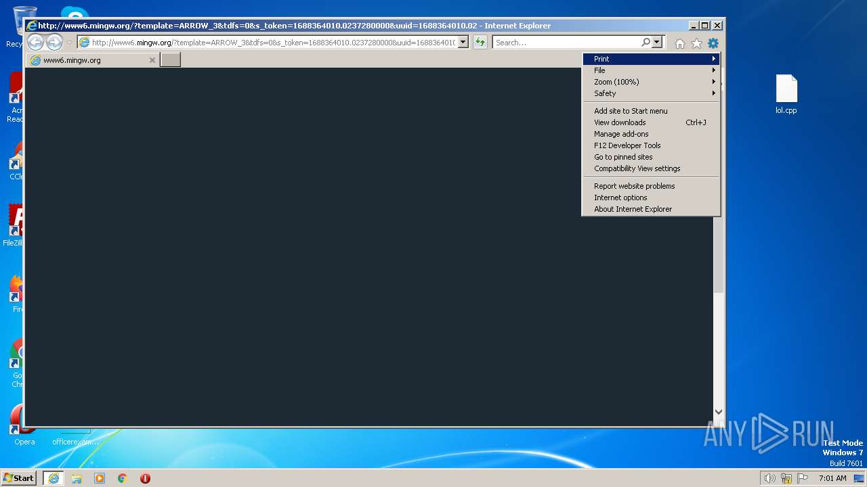
Task: Click the IE page icon in address bar
Action: point(85,43)
